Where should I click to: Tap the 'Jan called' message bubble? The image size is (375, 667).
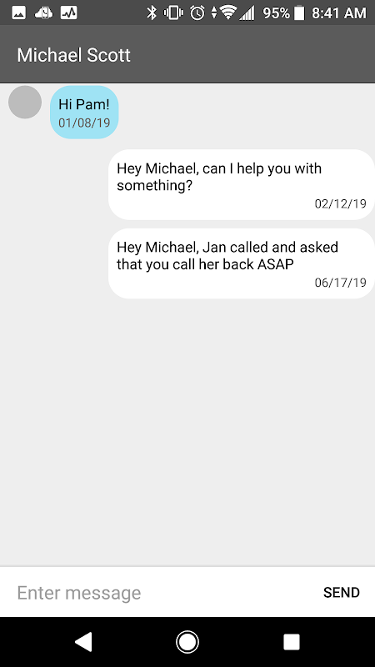(x=242, y=263)
